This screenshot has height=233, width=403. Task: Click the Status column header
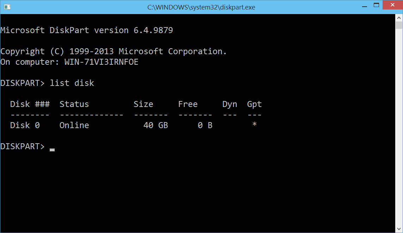[x=74, y=104]
